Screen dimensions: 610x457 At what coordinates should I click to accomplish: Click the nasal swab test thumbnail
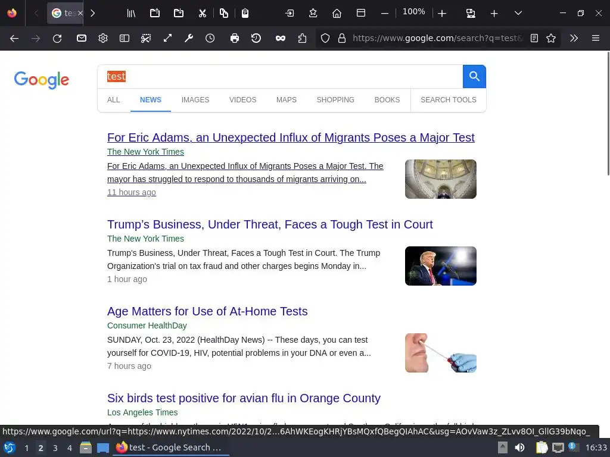441,353
